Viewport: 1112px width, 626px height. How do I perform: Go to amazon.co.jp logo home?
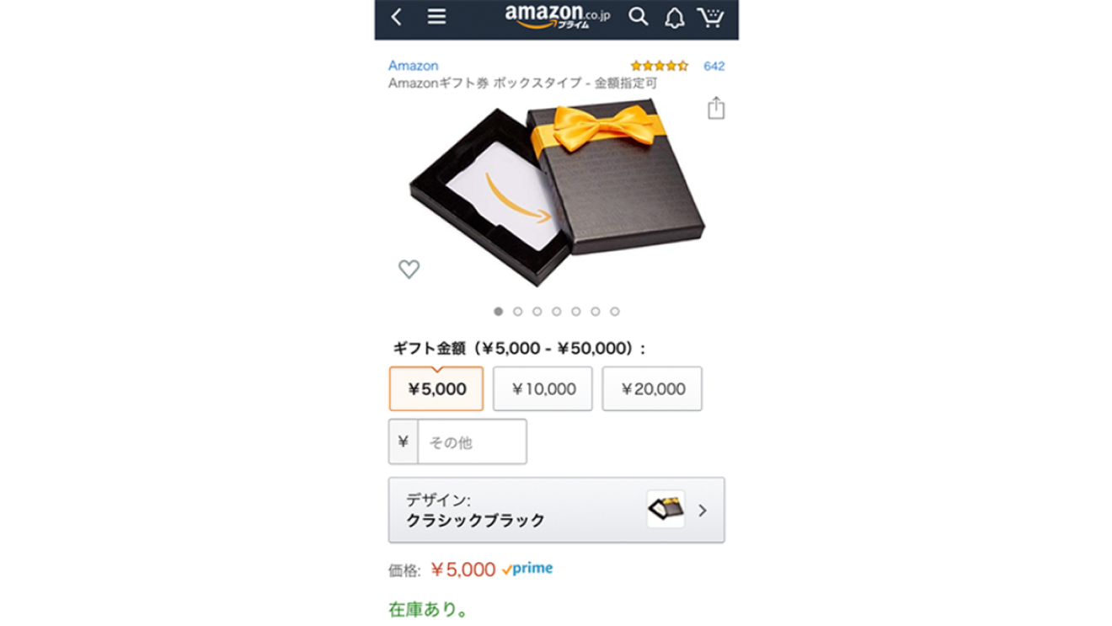pos(558,16)
